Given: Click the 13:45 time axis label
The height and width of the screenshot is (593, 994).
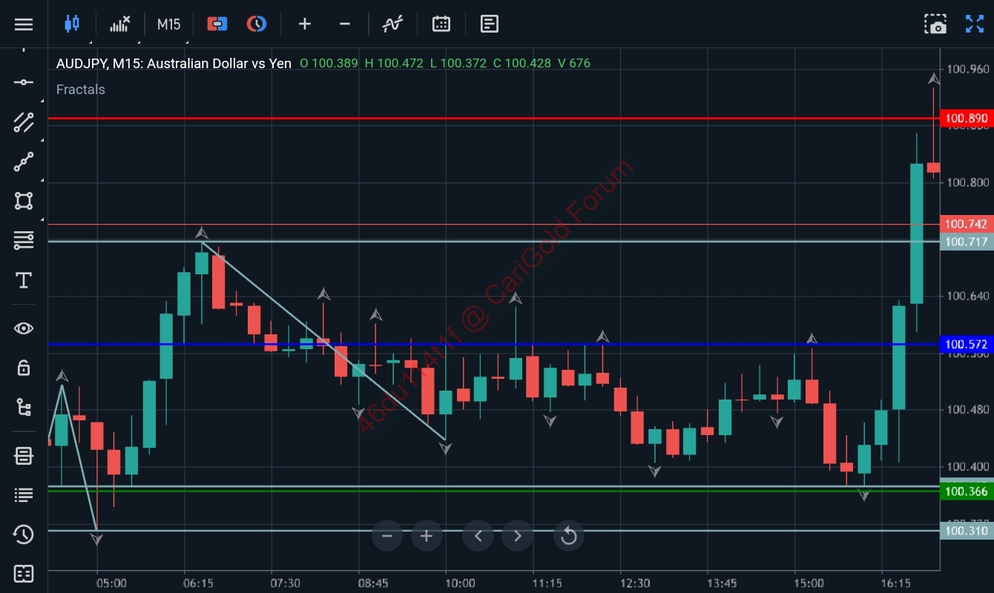Looking at the screenshot, I should pos(721,583).
